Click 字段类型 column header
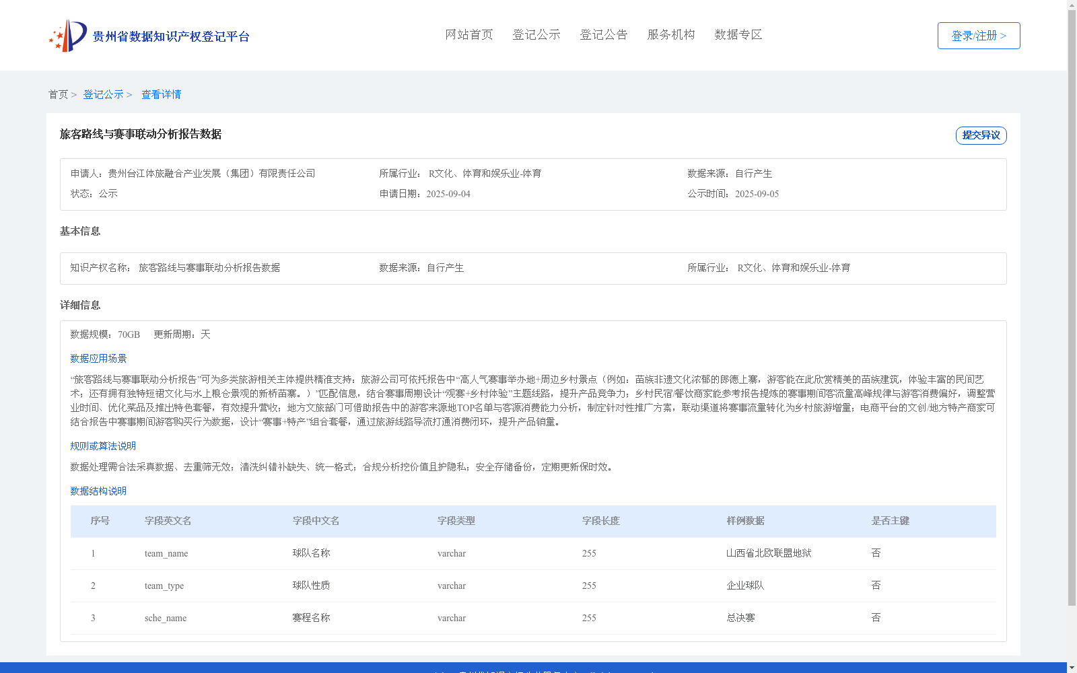The image size is (1077, 673). point(456,521)
